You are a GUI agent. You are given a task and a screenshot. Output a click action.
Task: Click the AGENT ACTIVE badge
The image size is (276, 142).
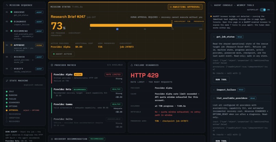[x=63, y=54]
